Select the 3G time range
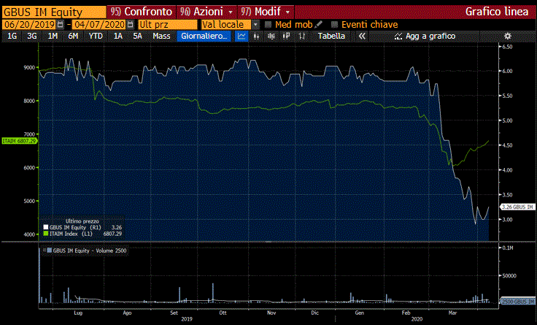Screen dimensions: 537x325 pyautogui.click(x=32, y=36)
